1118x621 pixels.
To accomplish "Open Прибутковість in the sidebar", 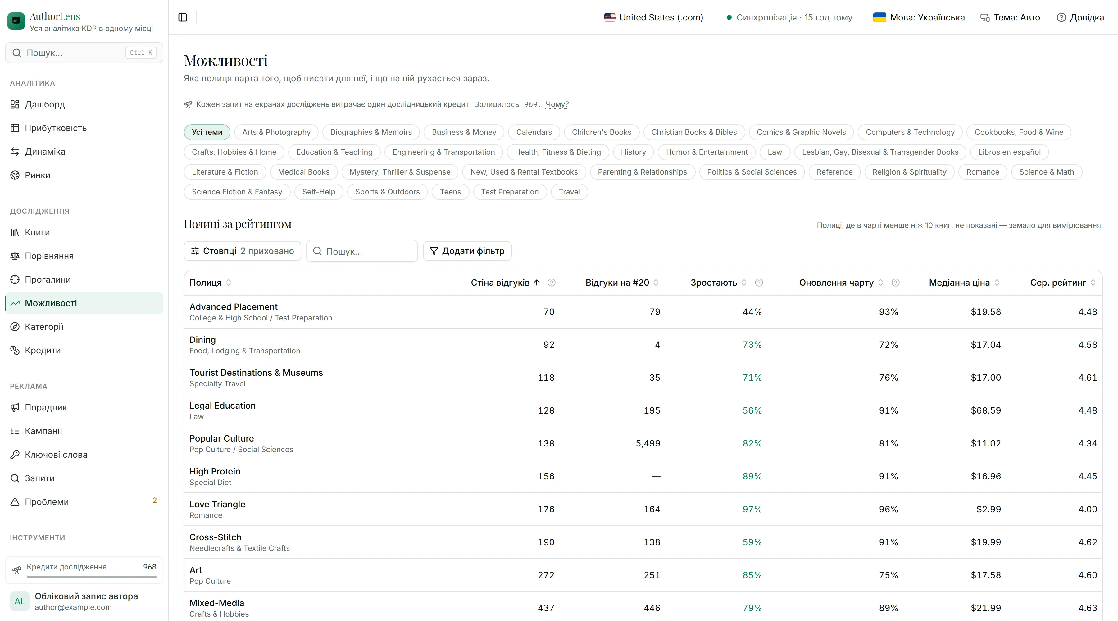I will (x=84, y=128).
